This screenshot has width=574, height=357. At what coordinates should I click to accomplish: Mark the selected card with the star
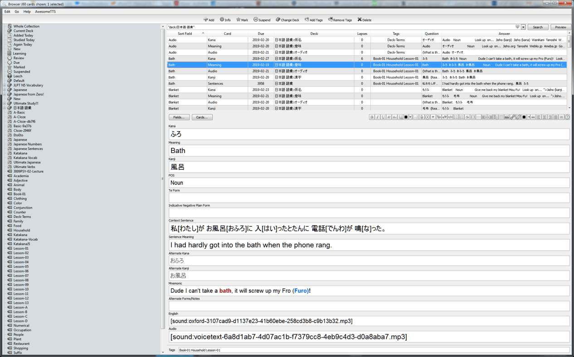click(242, 20)
